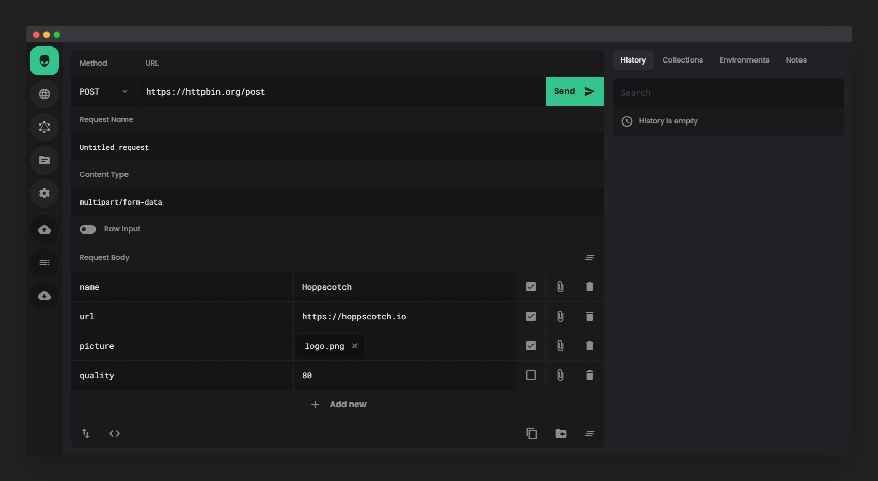Uncheck the url parameter checkbox
The width and height of the screenshot is (878, 481).
(531, 316)
